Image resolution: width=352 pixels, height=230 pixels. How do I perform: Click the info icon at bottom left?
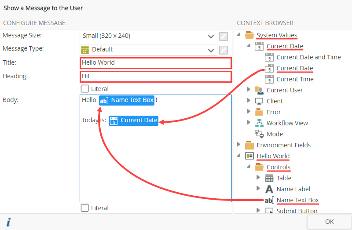[x=8, y=222]
